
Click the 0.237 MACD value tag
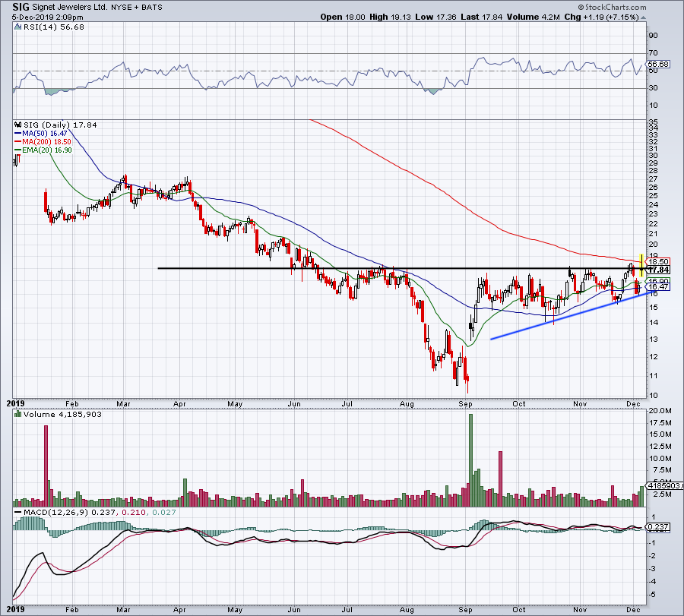coord(658,527)
